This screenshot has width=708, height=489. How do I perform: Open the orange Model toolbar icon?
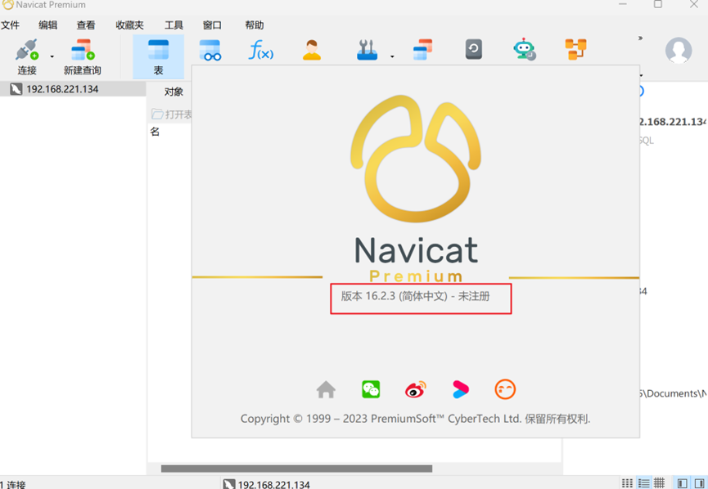(575, 49)
